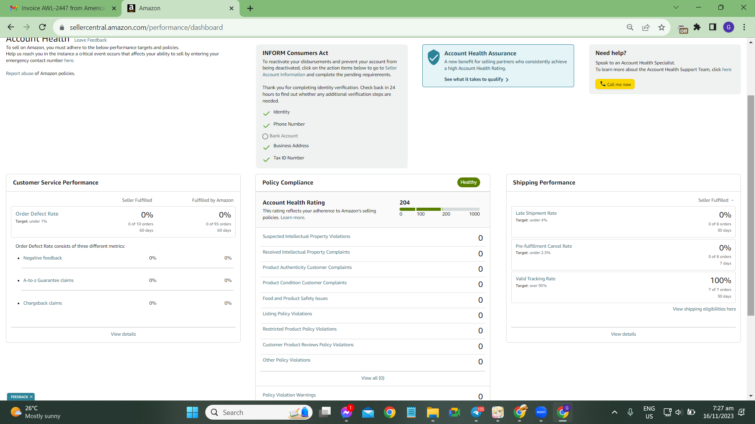Viewport: 755px width, 424px height.
Task: Click the Call me now button
Action: point(615,84)
